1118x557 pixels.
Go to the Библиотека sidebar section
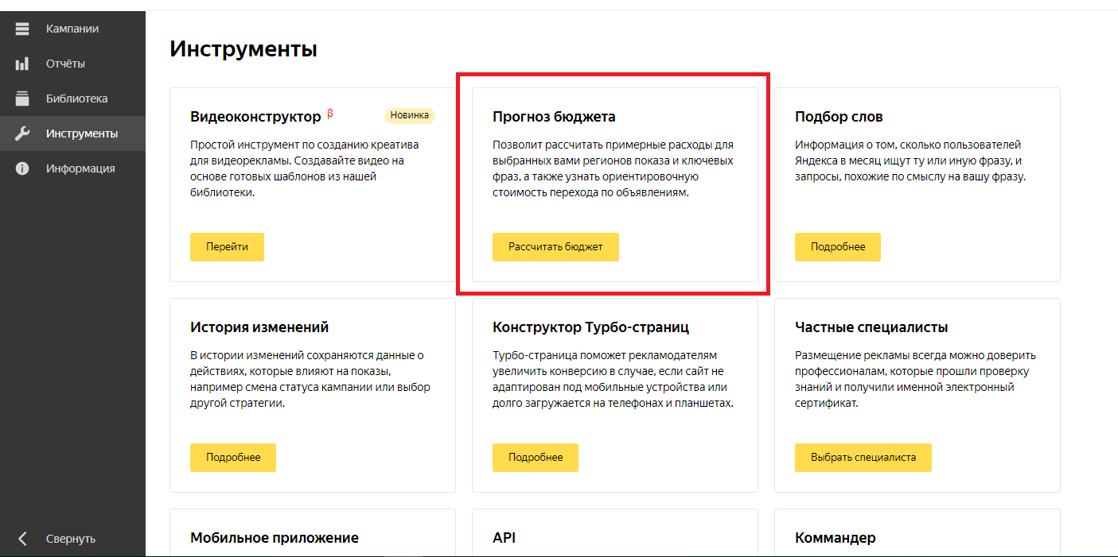point(76,99)
